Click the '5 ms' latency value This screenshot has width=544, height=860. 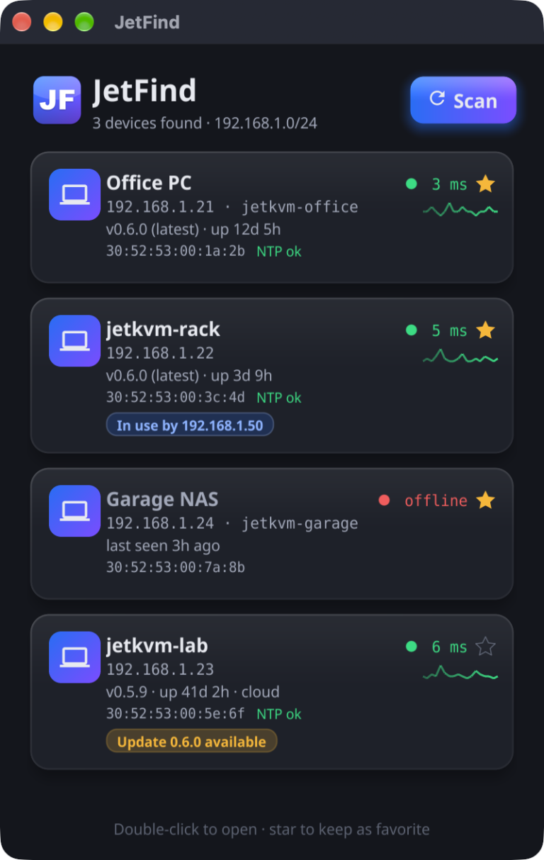(x=450, y=330)
